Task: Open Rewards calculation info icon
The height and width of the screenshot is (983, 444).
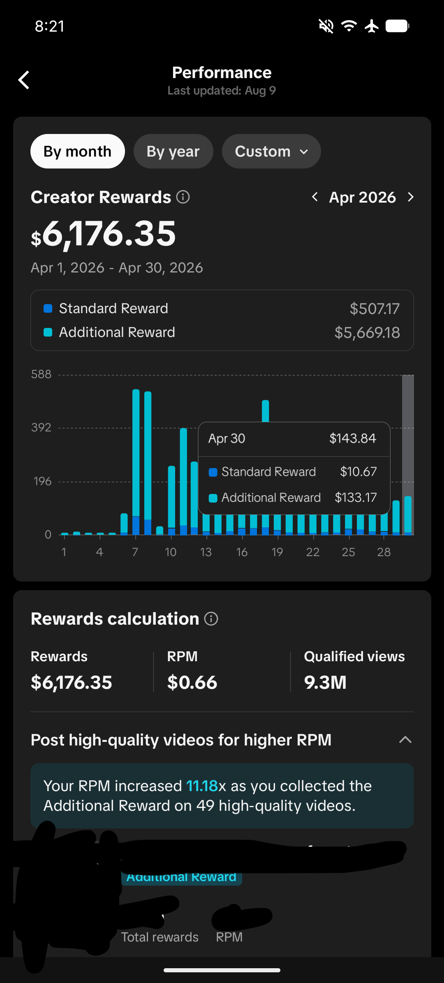Action: [x=211, y=618]
